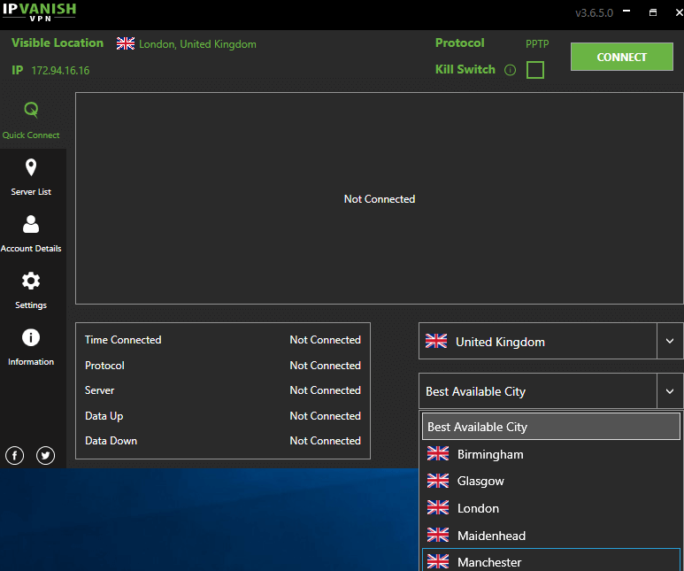Image resolution: width=684 pixels, height=571 pixels.
Task: Click the Time Connected row label
Action: point(123,340)
